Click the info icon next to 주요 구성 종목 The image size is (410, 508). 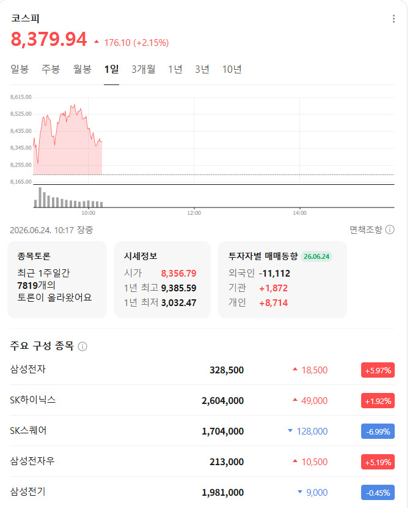pos(82,346)
